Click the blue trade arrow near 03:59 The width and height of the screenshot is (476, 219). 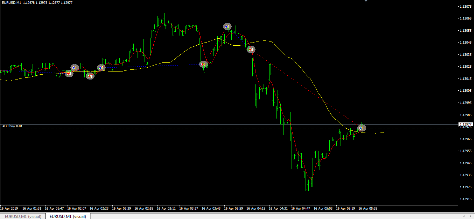point(227,27)
